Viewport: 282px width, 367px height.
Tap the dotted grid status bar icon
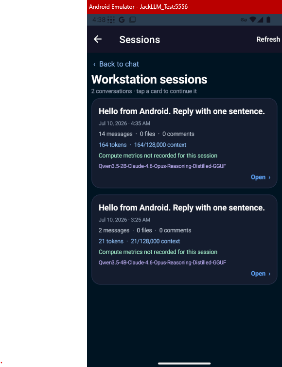tap(111, 20)
